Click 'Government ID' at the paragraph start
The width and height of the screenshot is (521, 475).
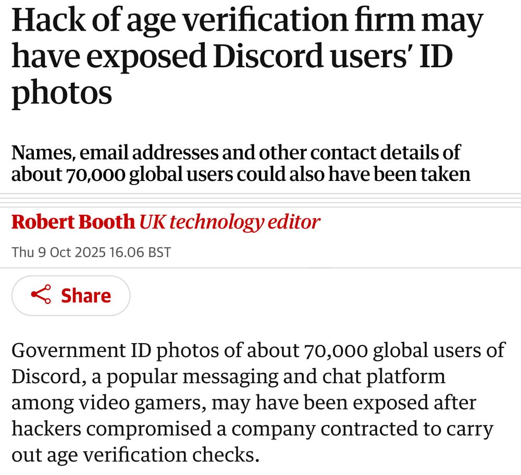pyautogui.click(x=81, y=350)
